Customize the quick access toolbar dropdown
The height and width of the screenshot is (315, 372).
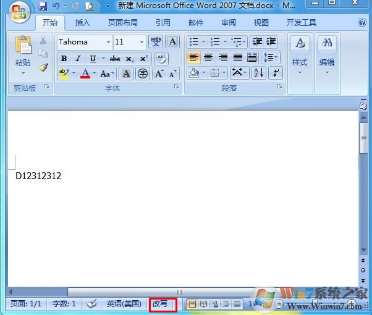108,6
